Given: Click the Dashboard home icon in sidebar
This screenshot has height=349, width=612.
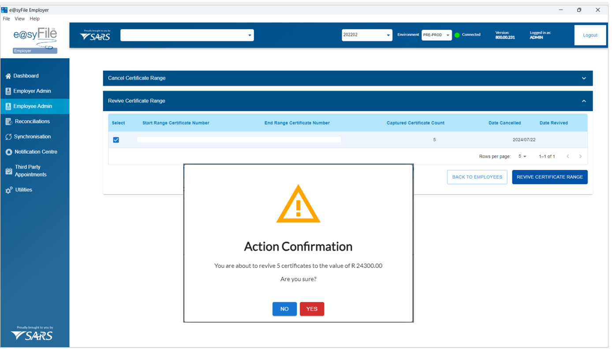Looking at the screenshot, I should 8,76.
